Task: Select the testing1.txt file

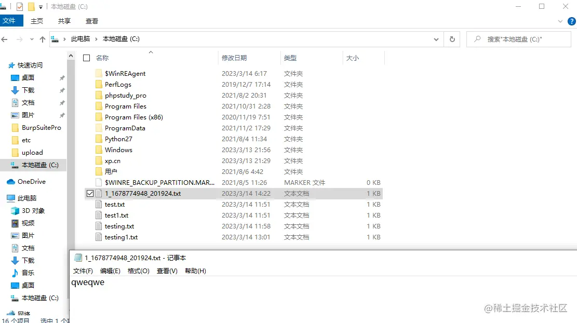Action: coord(121,237)
